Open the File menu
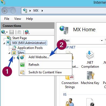This screenshot has height=106, width=106. click(x=7, y=19)
